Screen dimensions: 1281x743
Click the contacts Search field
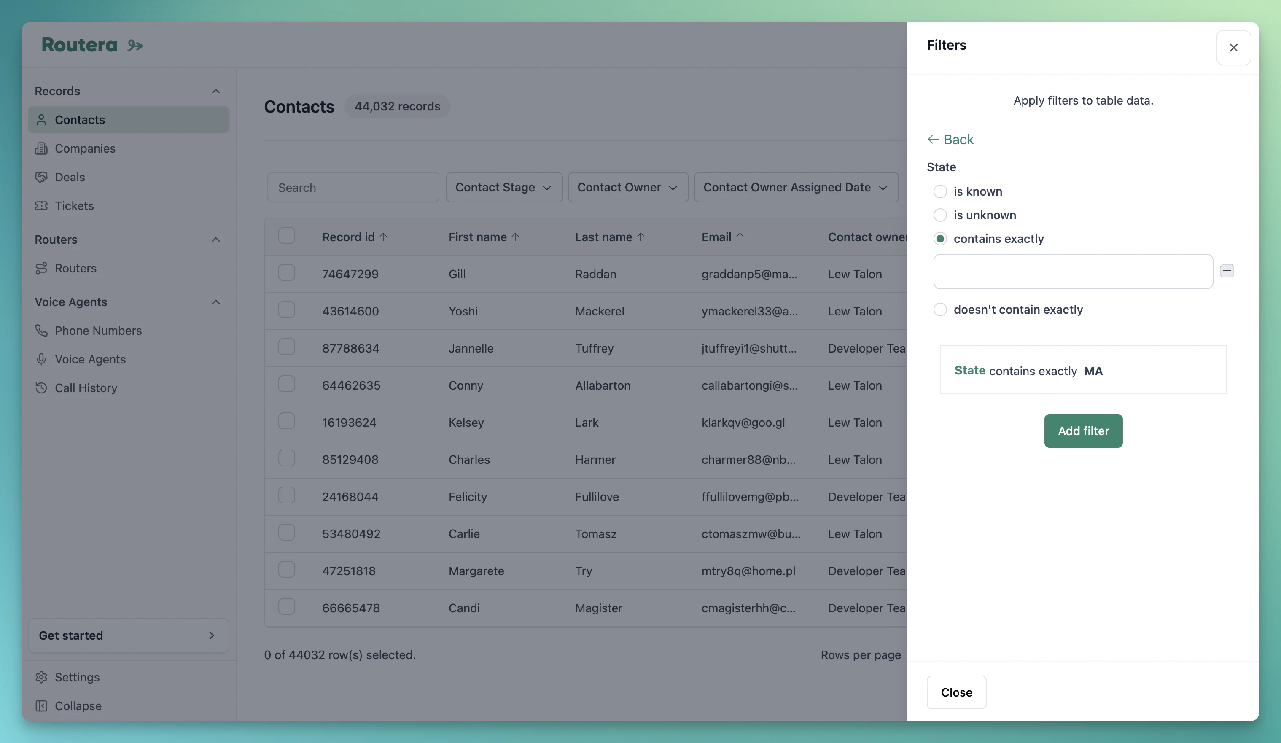[353, 188]
